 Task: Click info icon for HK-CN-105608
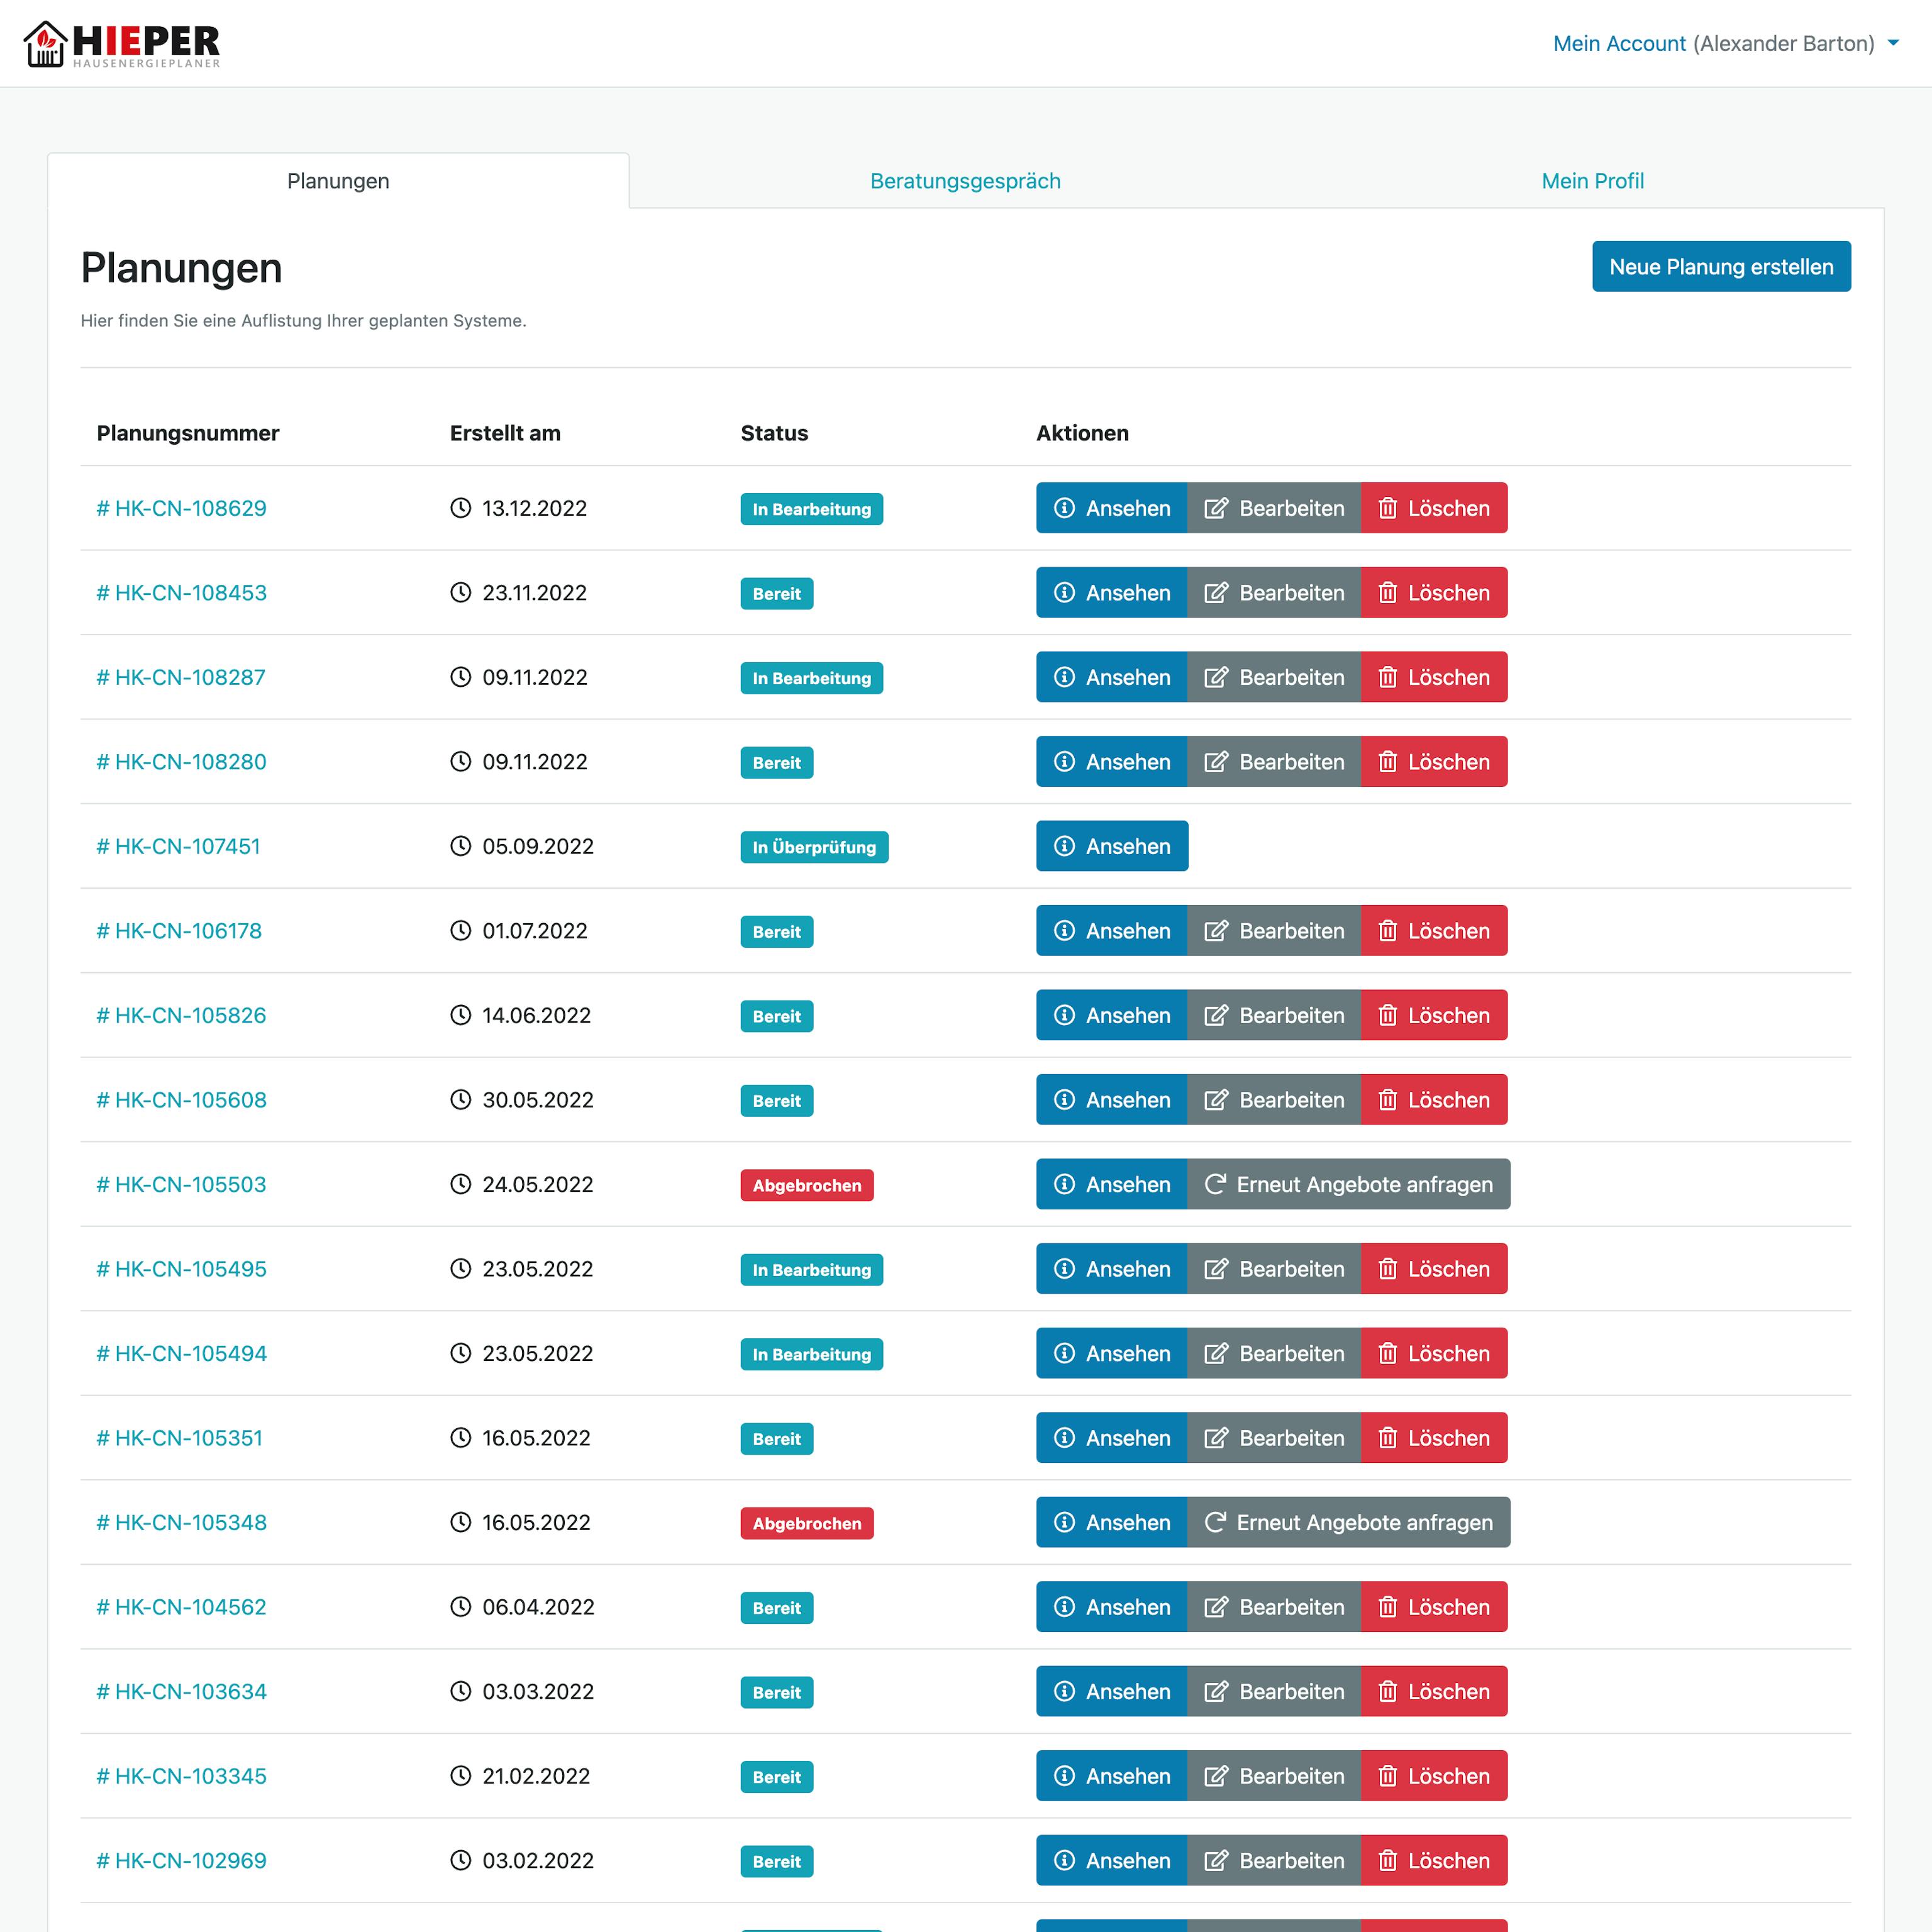coord(1064,1100)
